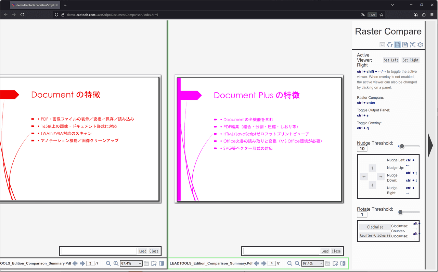Select the highlighted raster document icon
The height and width of the screenshot is (272, 438).
click(x=397, y=45)
